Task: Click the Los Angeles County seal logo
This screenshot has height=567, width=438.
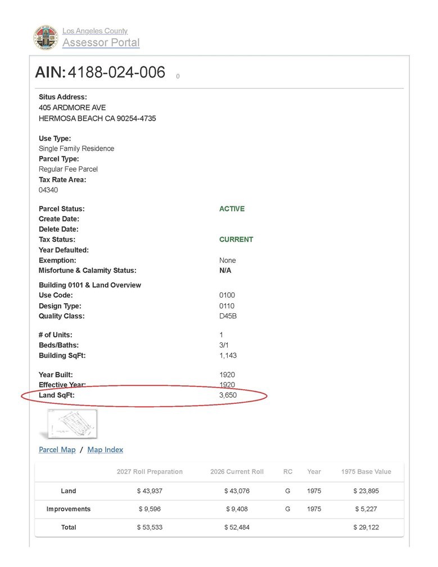Action: pos(46,38)
